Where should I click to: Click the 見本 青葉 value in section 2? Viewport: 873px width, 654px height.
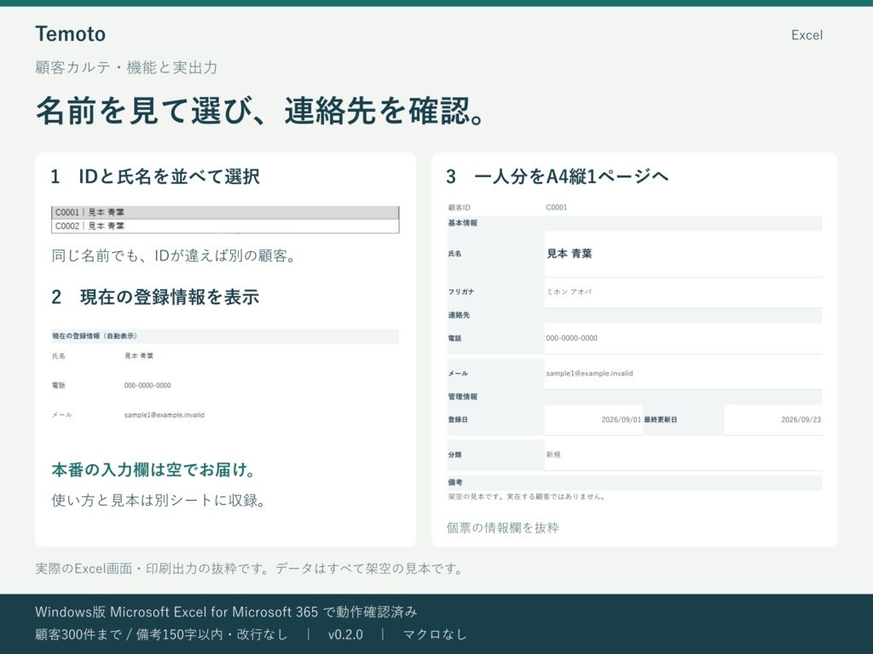click(x=139, y=356)
